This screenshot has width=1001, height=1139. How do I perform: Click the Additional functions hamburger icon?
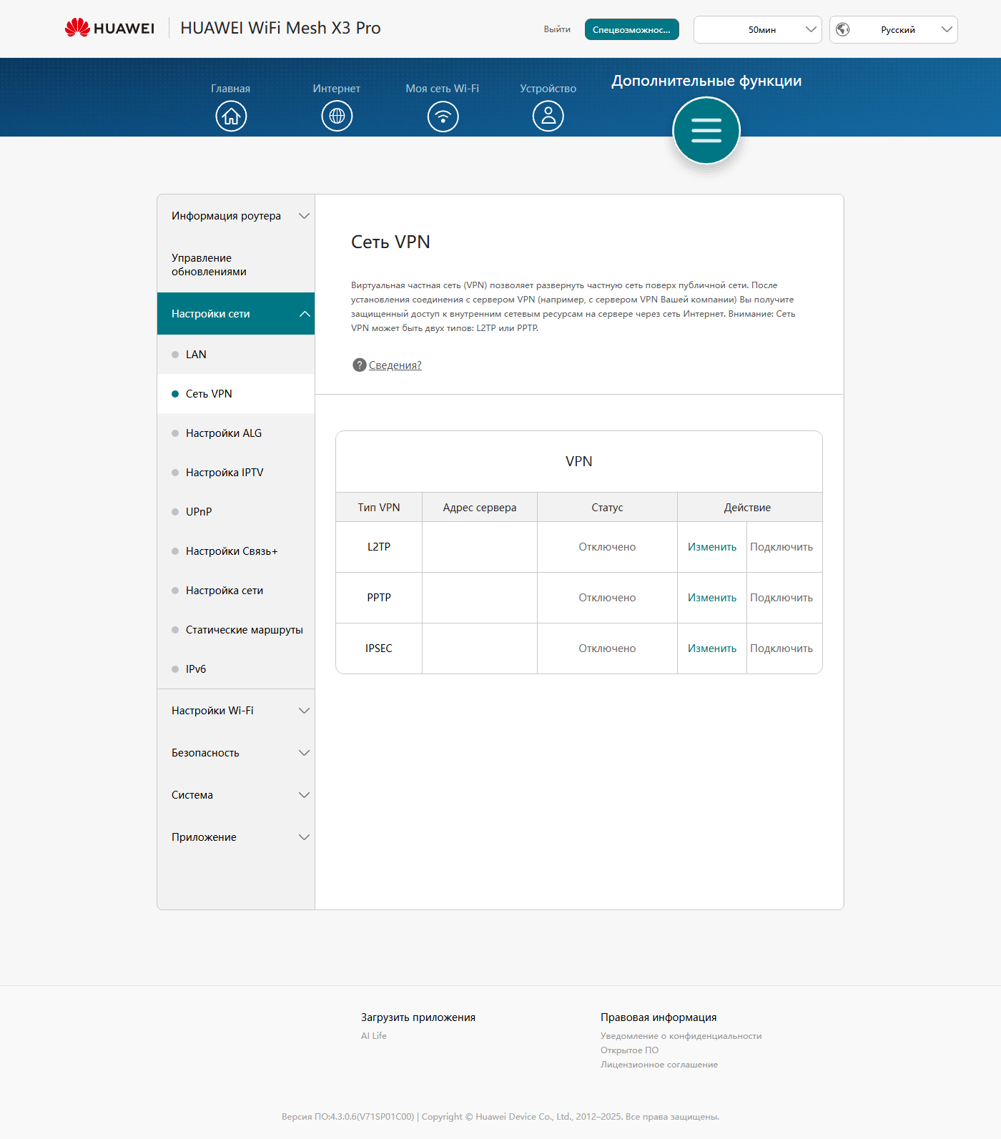[706, 131]
